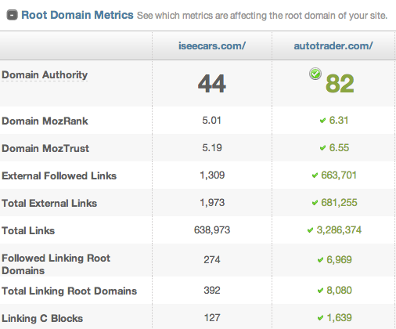This screenshot has width=396, height=329.
Task: Click the green winner checkmark beside 82
Action: coord(315,74)
